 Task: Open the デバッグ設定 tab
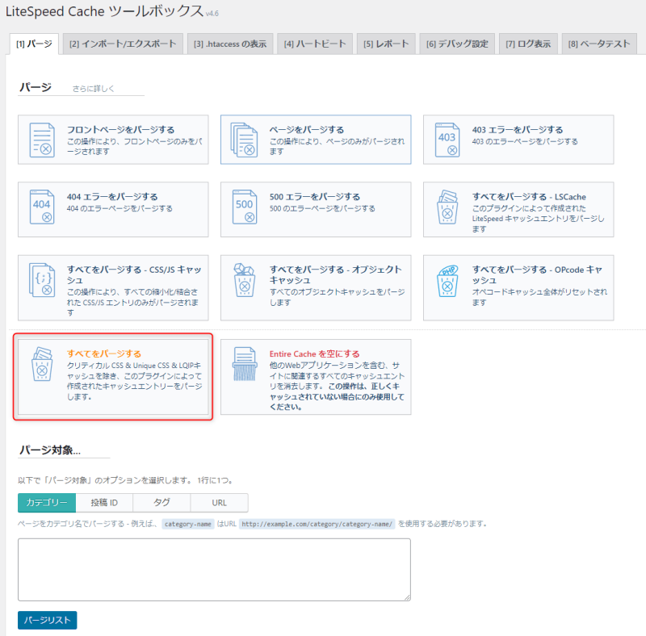(x=457, y=44)
